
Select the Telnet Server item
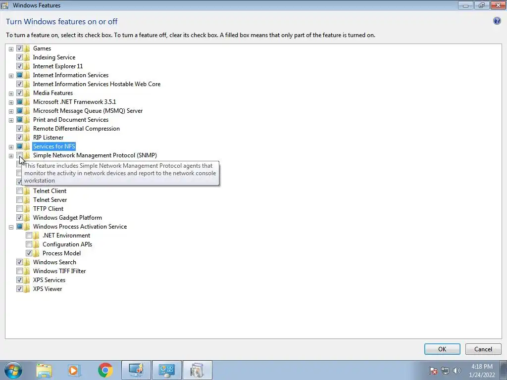[x=50, y=200]
